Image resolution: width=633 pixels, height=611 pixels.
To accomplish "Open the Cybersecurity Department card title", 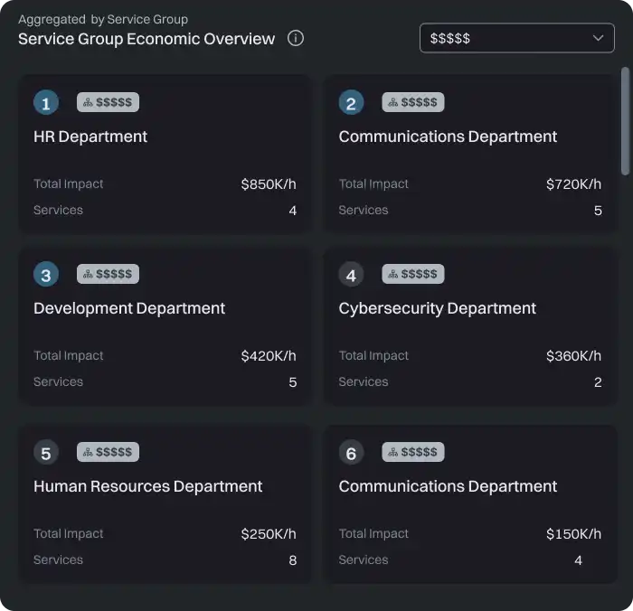I will pos(437,309).
